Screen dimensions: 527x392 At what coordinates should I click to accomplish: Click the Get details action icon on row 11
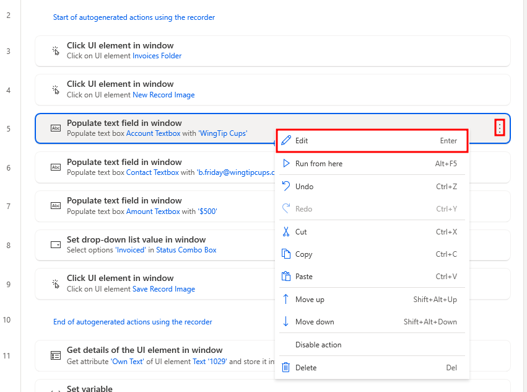(x=54, y=355)
